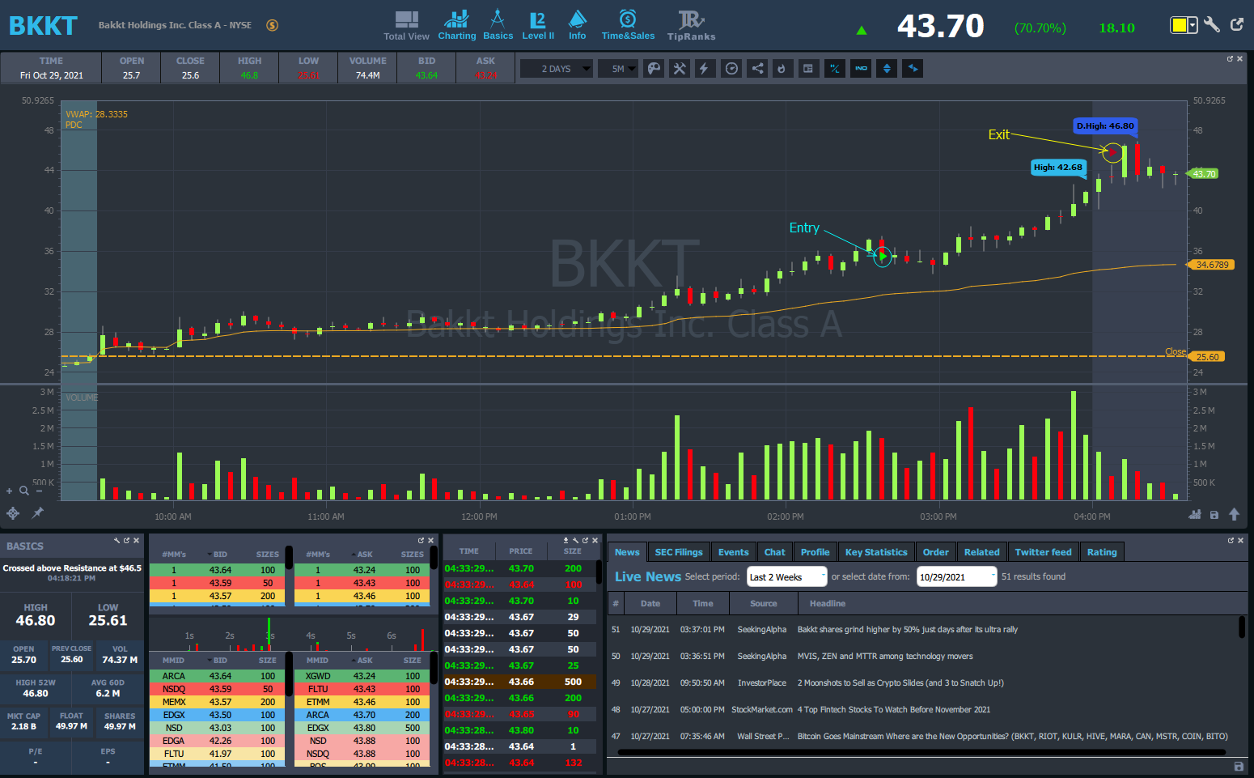The width and height of the screenshot is (1254, 778).
Task: Open the 5M interval dropdown
Action: (618, 69)
